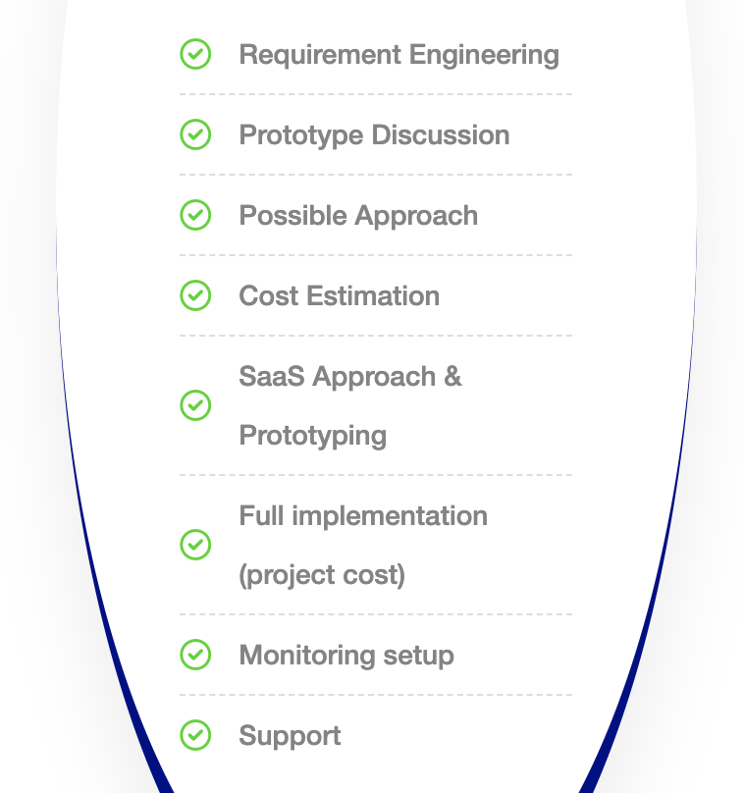Click the green circle icon beside Monitoring setup
This screenshot has width=744, height=793.
(x=195, y=655)
